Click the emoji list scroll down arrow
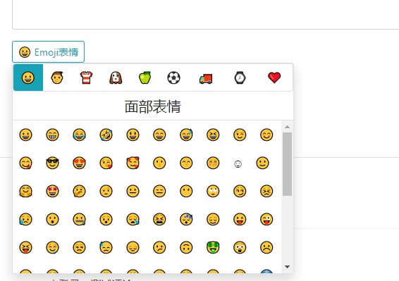 (288, 267)
